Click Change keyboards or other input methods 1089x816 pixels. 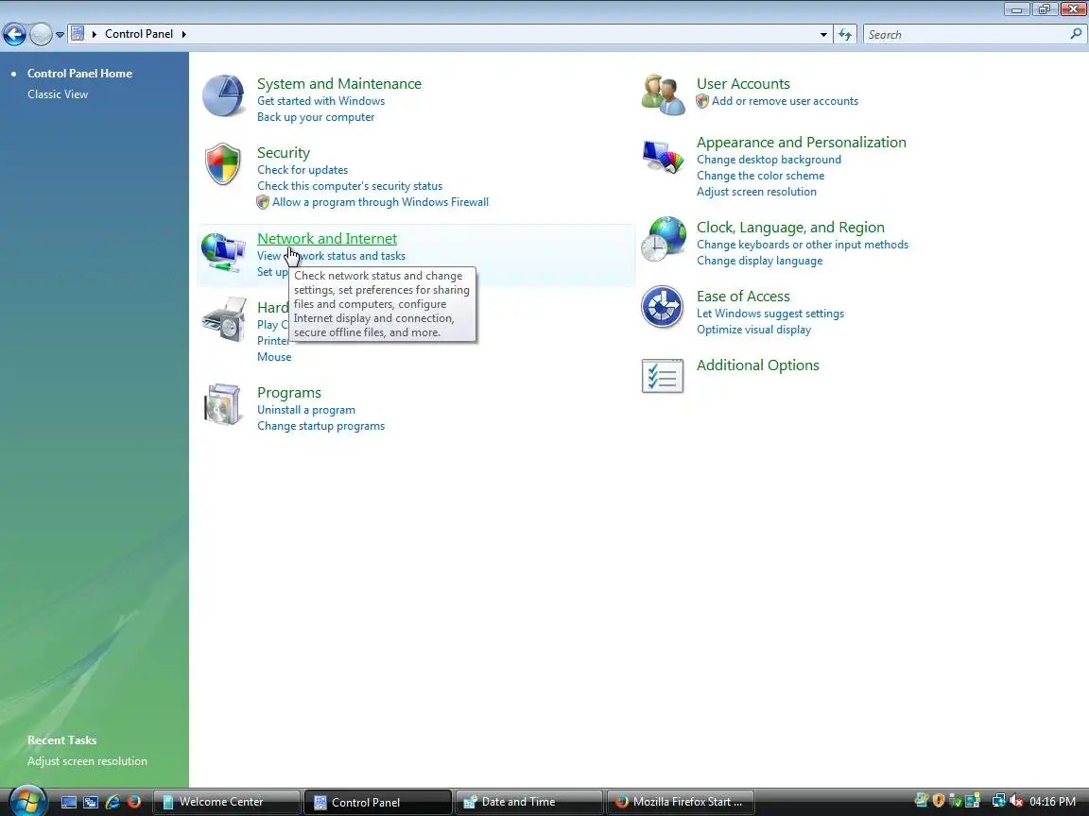803,245
